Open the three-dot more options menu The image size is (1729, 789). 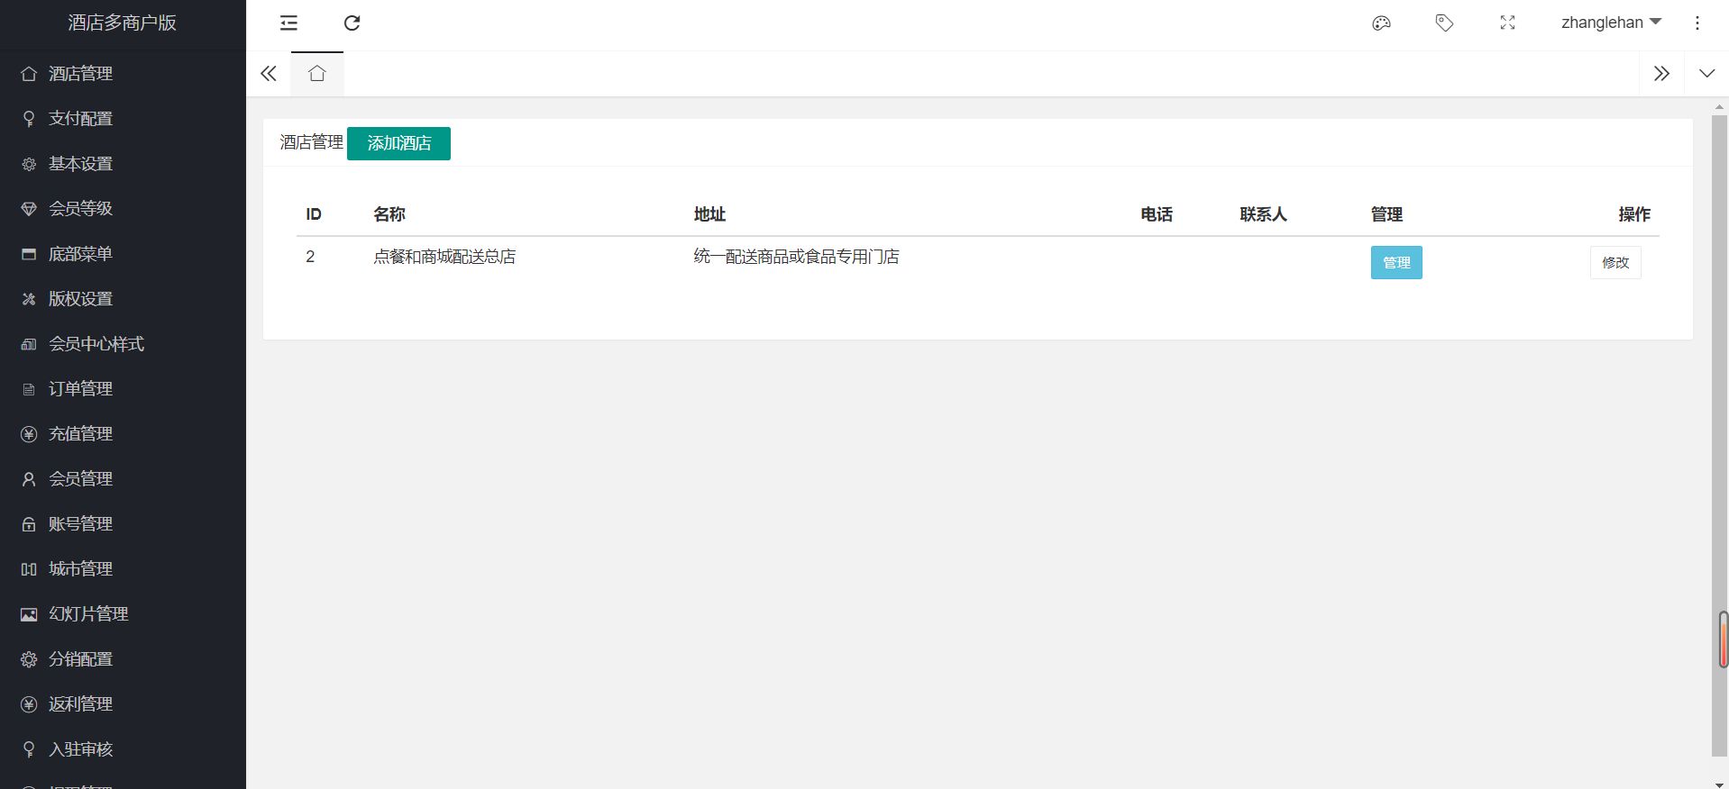(x=1697, y=23)
